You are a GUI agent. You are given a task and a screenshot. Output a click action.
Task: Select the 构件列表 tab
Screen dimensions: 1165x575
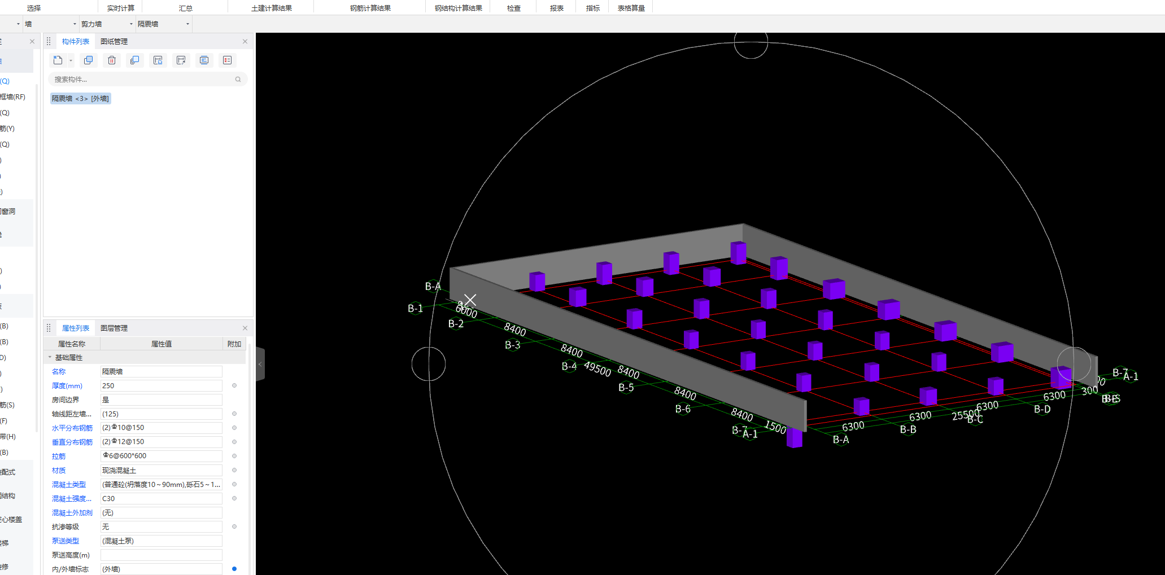(76, 41)
